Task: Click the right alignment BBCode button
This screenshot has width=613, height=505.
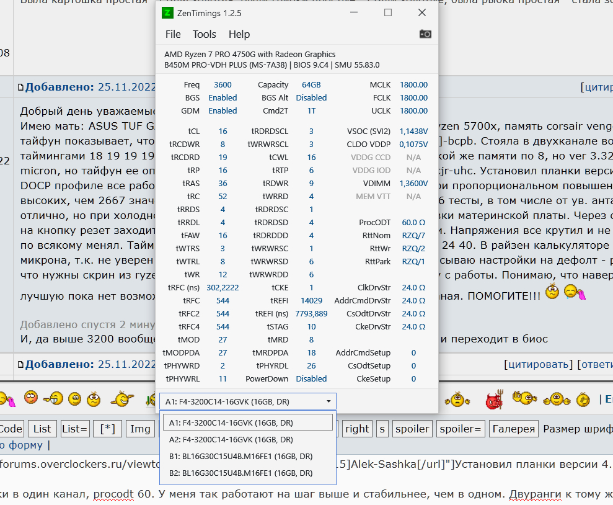Action: point(357,429)
